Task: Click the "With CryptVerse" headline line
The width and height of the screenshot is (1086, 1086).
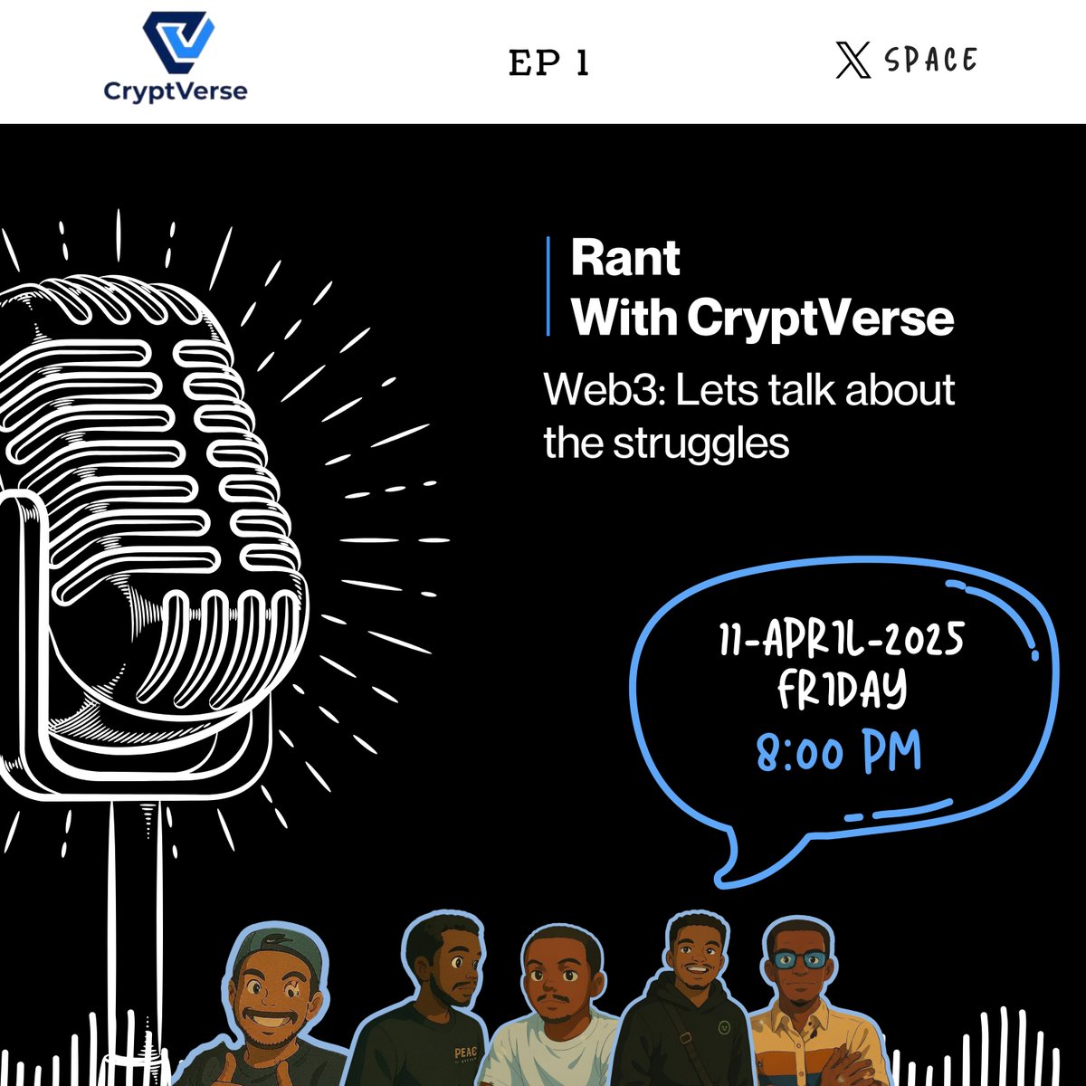Action: tap(762, 318)
